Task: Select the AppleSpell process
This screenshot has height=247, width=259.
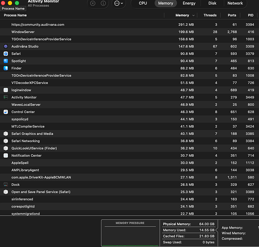Action: [x=129, y=163]
